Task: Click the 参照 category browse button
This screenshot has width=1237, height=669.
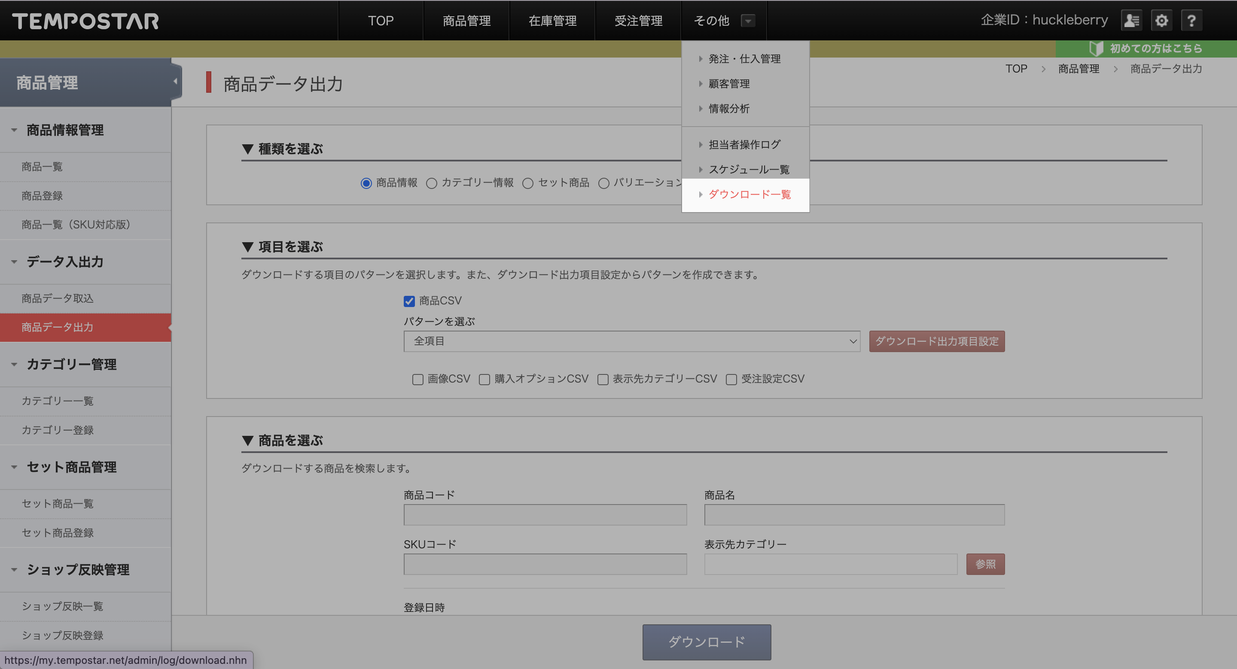Action: (985, 564)
